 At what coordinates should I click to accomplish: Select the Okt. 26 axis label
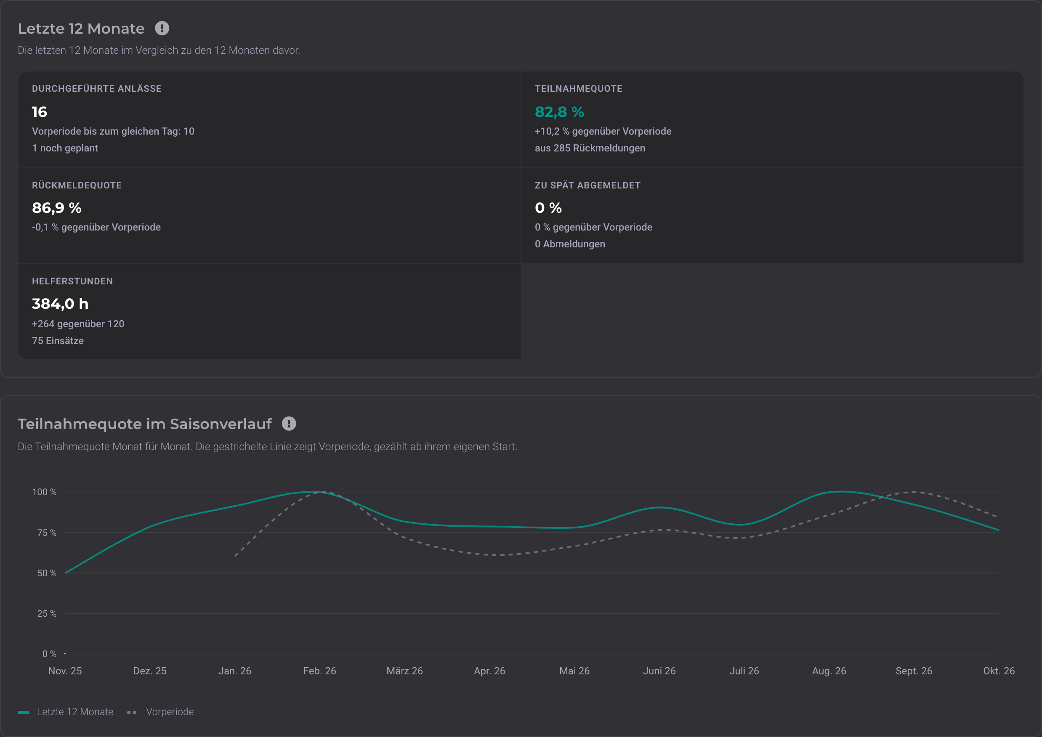pos(998,671)
